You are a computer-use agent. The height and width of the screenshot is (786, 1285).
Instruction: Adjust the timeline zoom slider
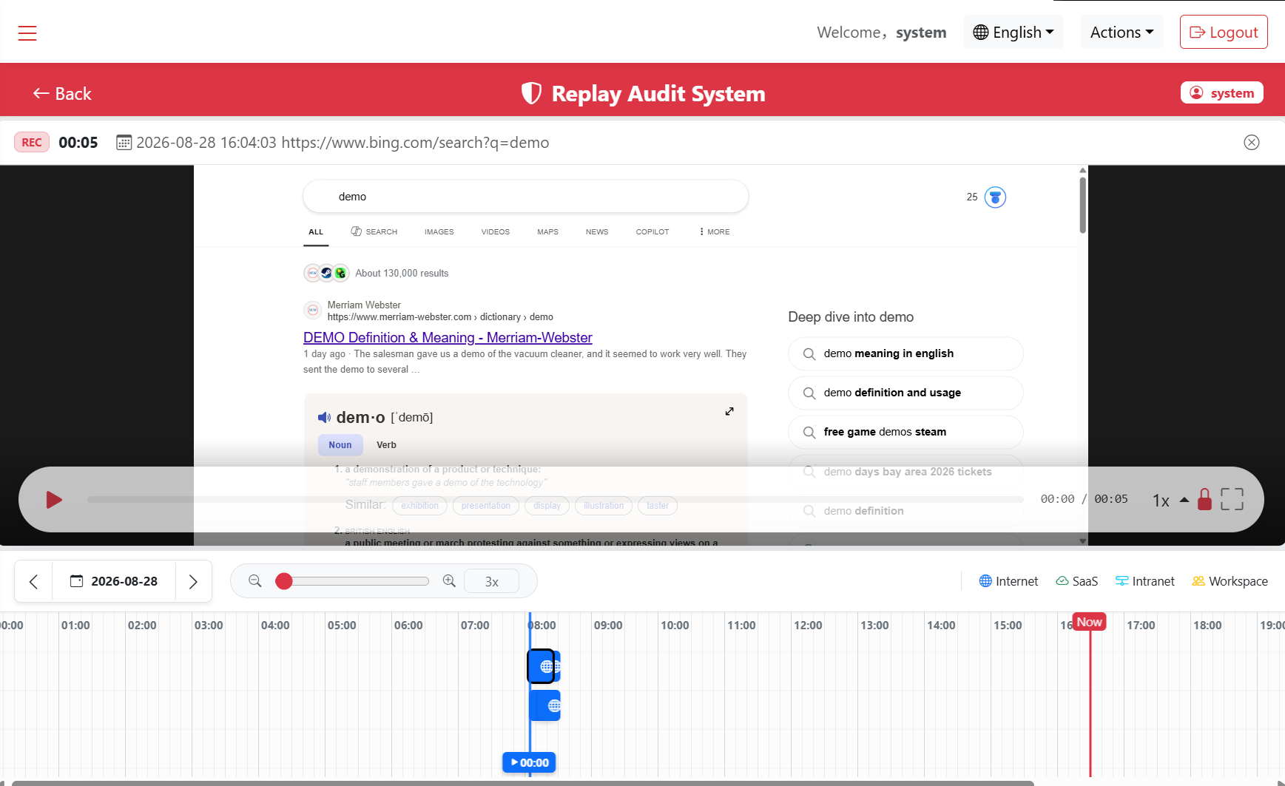[x=352, y=581]
